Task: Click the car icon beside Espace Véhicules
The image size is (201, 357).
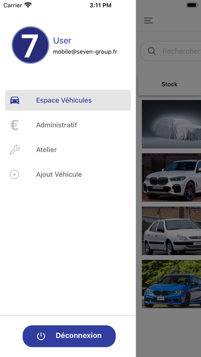Action: tap(14, 101)
